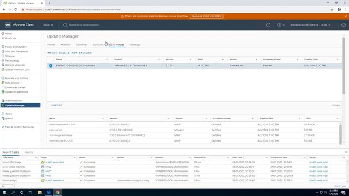Viewport: 349px width, 196px height.
Task: Click the refresh icon in the header
Action: (x=268, y=25)
